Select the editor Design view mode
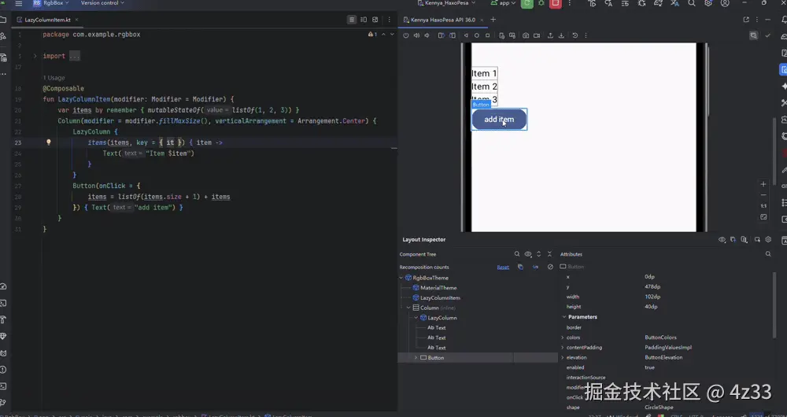787x417 pixels. pyautogui.click(x=375, y=20)
